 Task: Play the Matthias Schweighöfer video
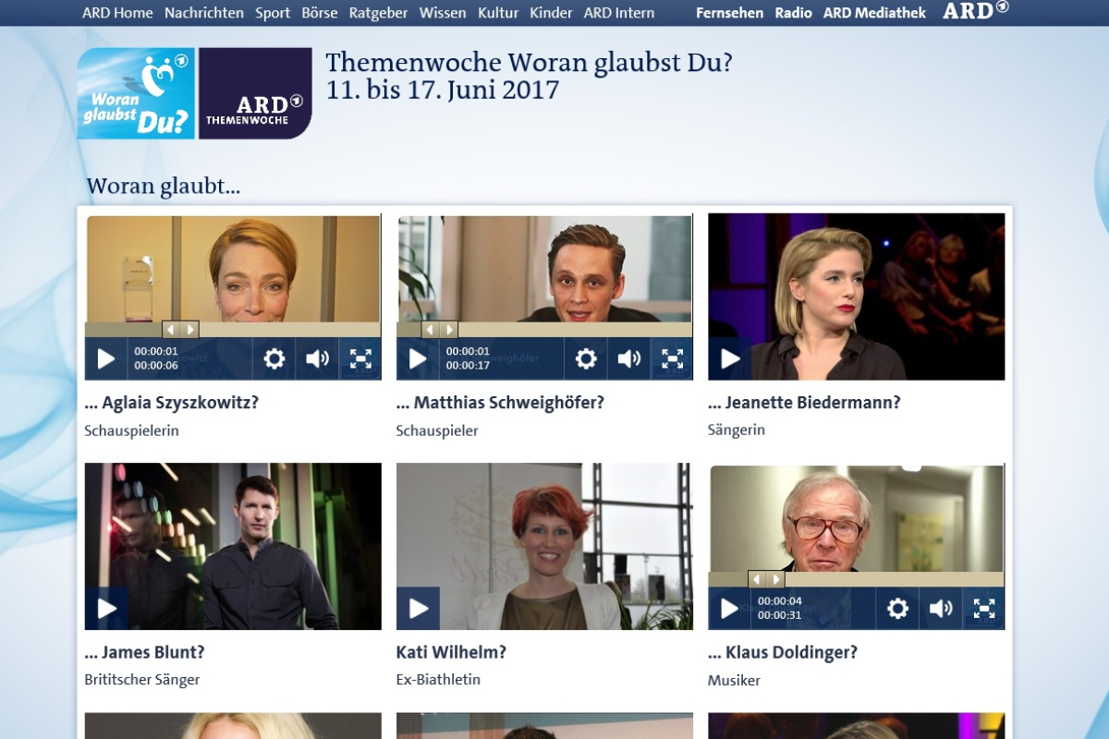418,358
